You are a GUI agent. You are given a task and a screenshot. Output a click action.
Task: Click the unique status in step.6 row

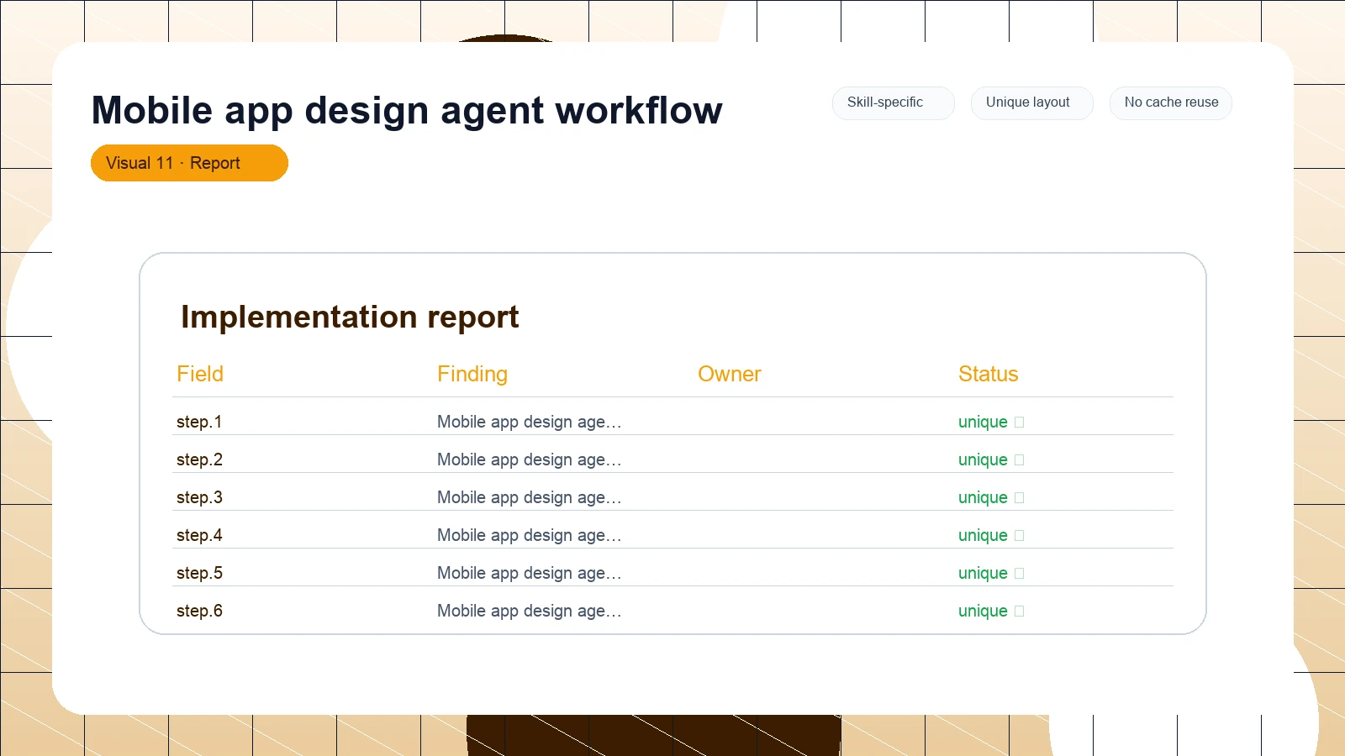(x=983, y=611)
